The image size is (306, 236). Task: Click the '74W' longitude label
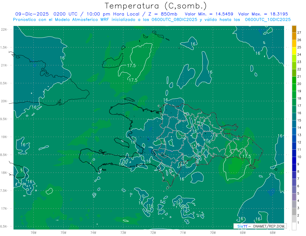click(93, 233)
